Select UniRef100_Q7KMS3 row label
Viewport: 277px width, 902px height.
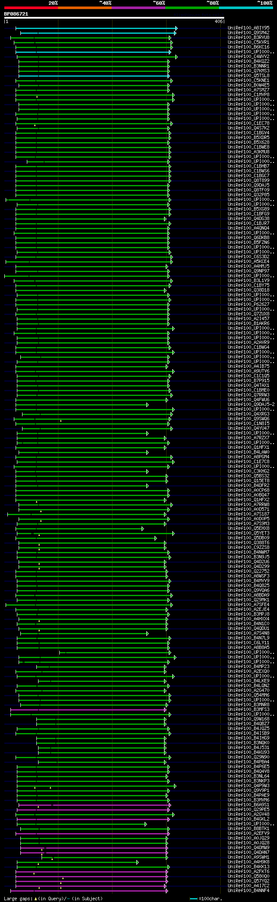click(248, 71)
